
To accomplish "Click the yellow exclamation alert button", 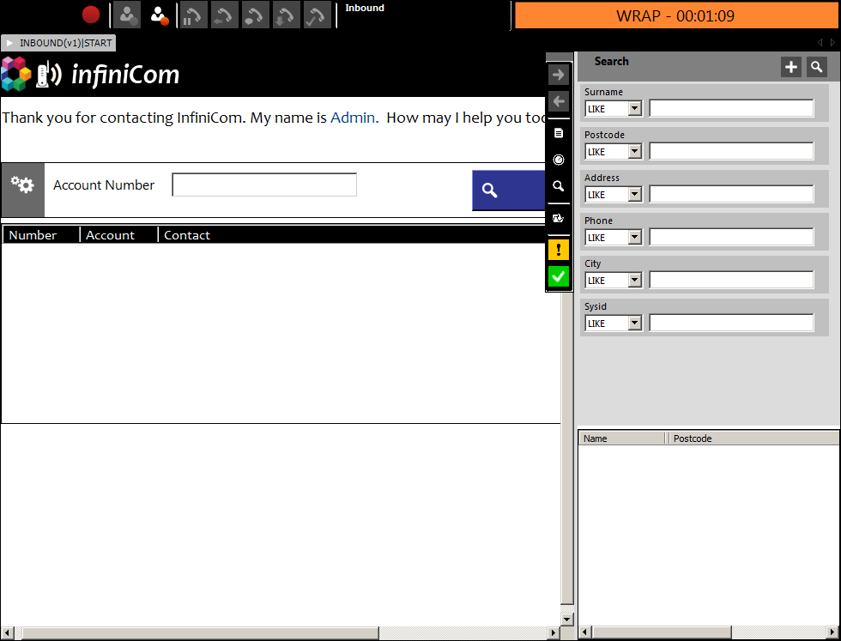I will click(559, 250).
